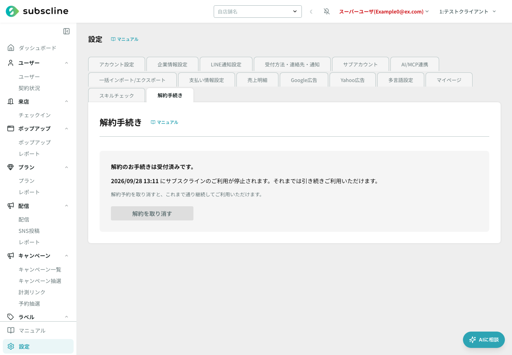
Task: Click the 配信 megaphone icon
Action: [x=11, y=206]
